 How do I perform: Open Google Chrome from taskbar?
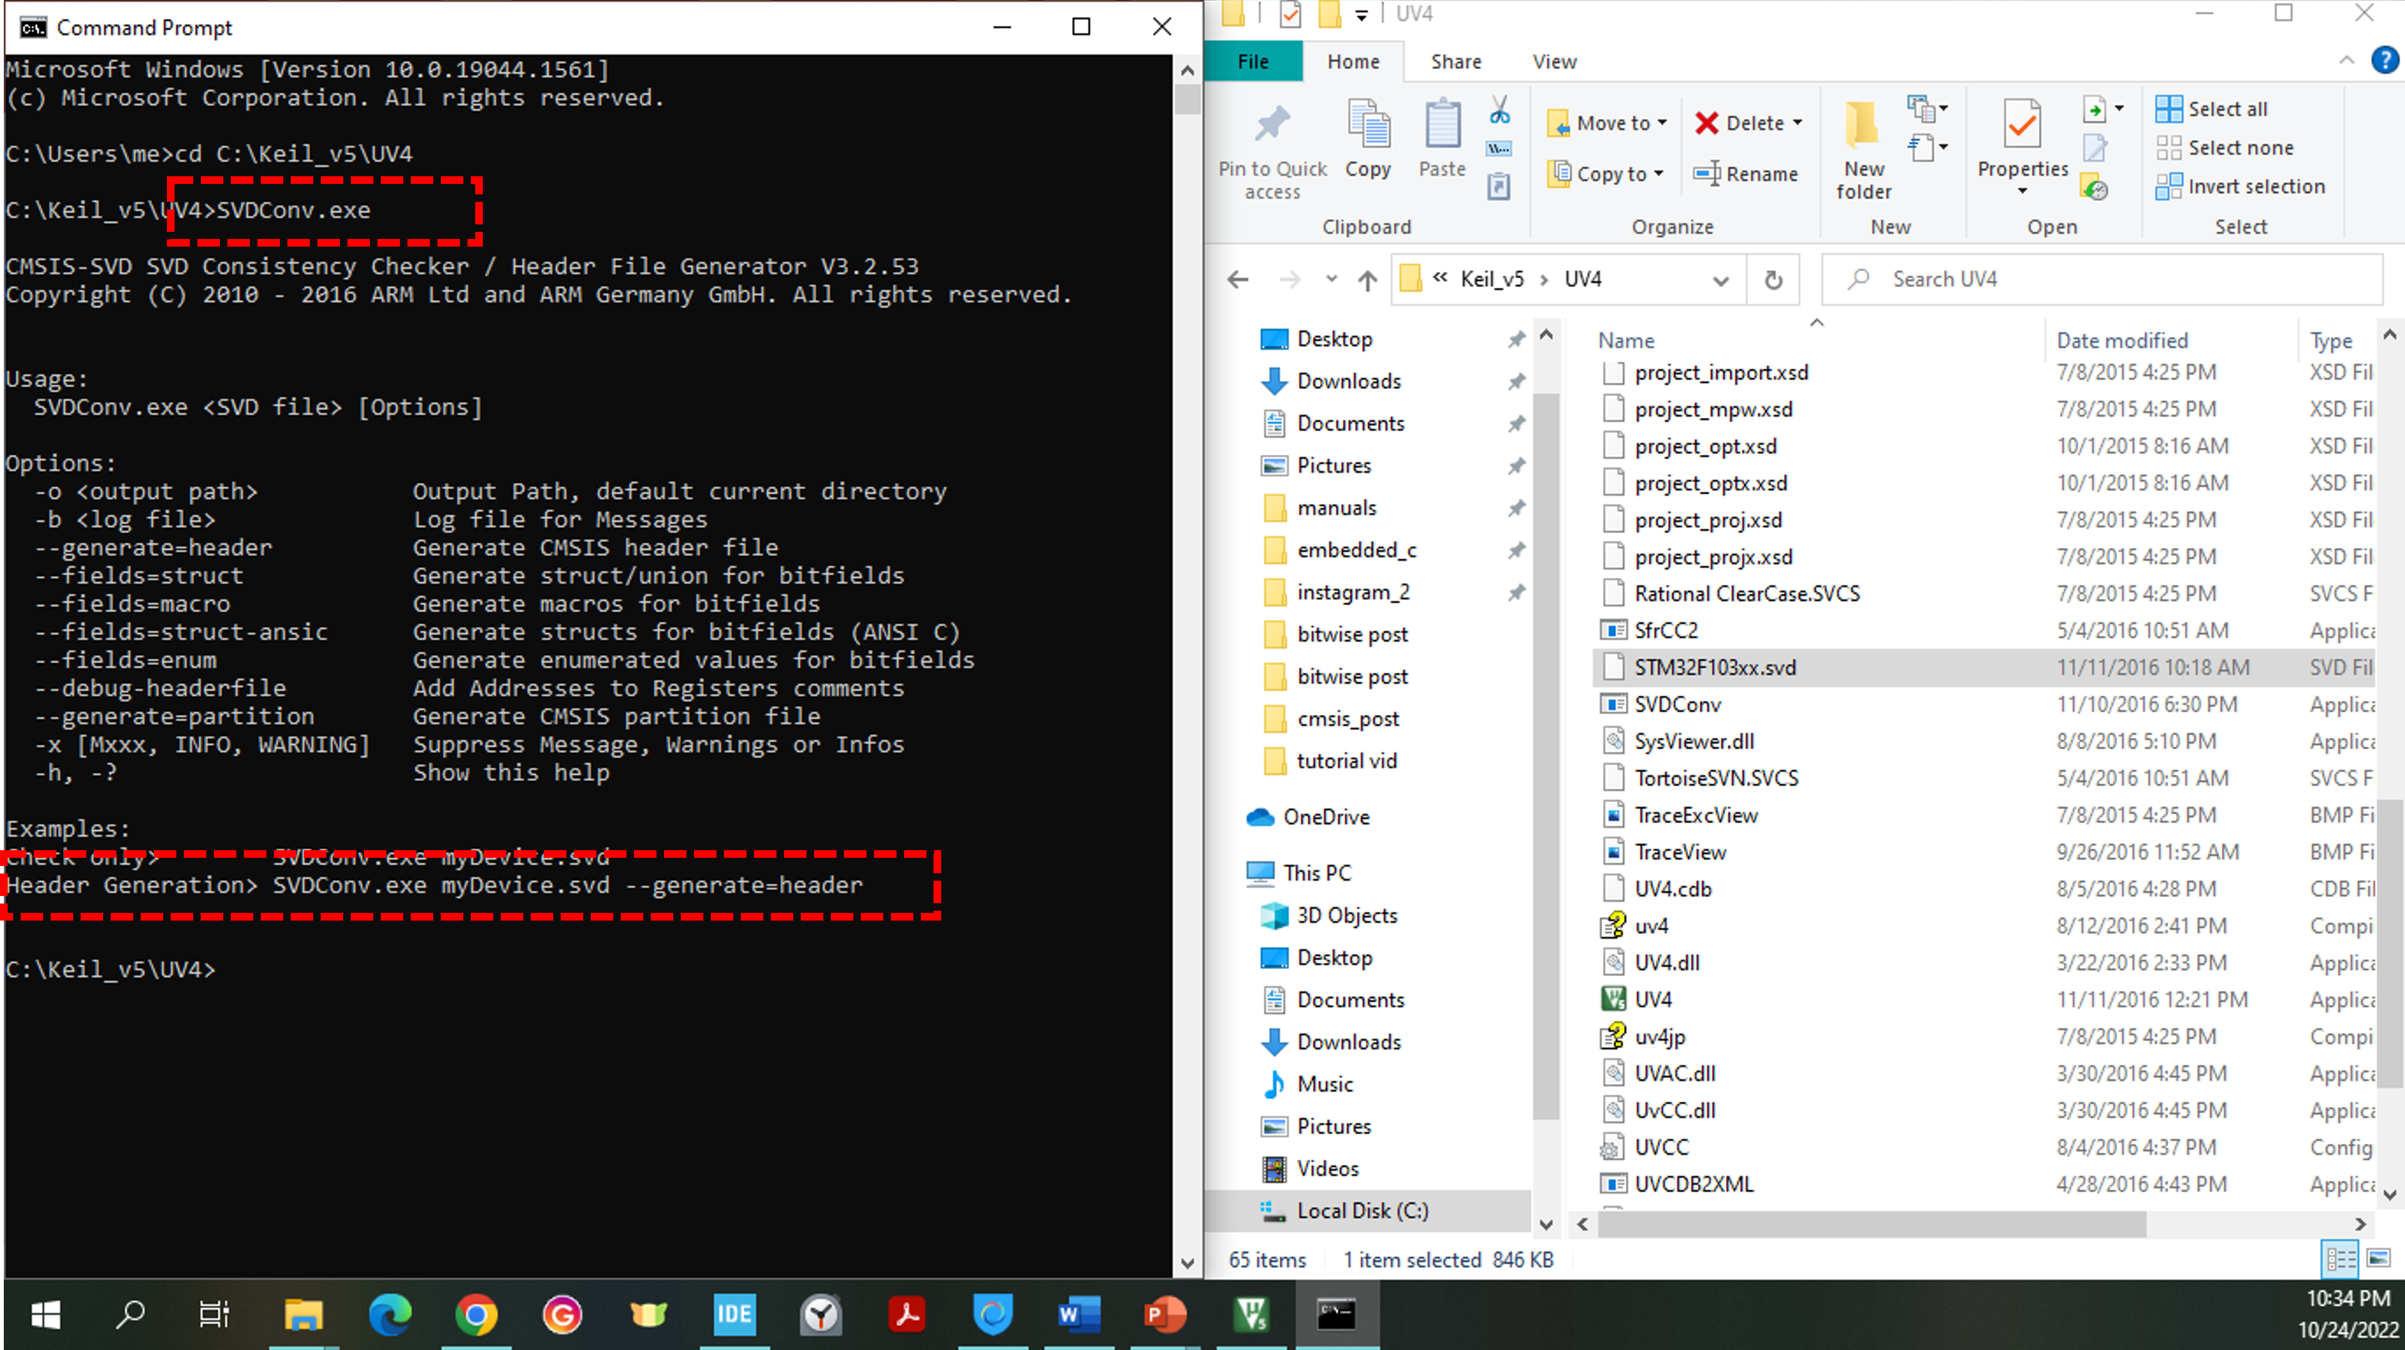coord(475,1315)
